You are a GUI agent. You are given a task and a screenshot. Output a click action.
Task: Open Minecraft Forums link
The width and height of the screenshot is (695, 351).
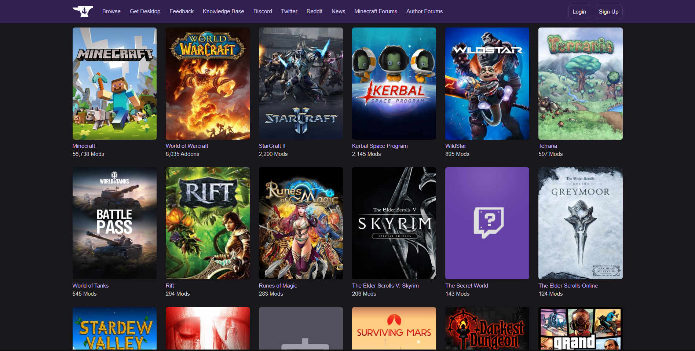coord(376,11)
